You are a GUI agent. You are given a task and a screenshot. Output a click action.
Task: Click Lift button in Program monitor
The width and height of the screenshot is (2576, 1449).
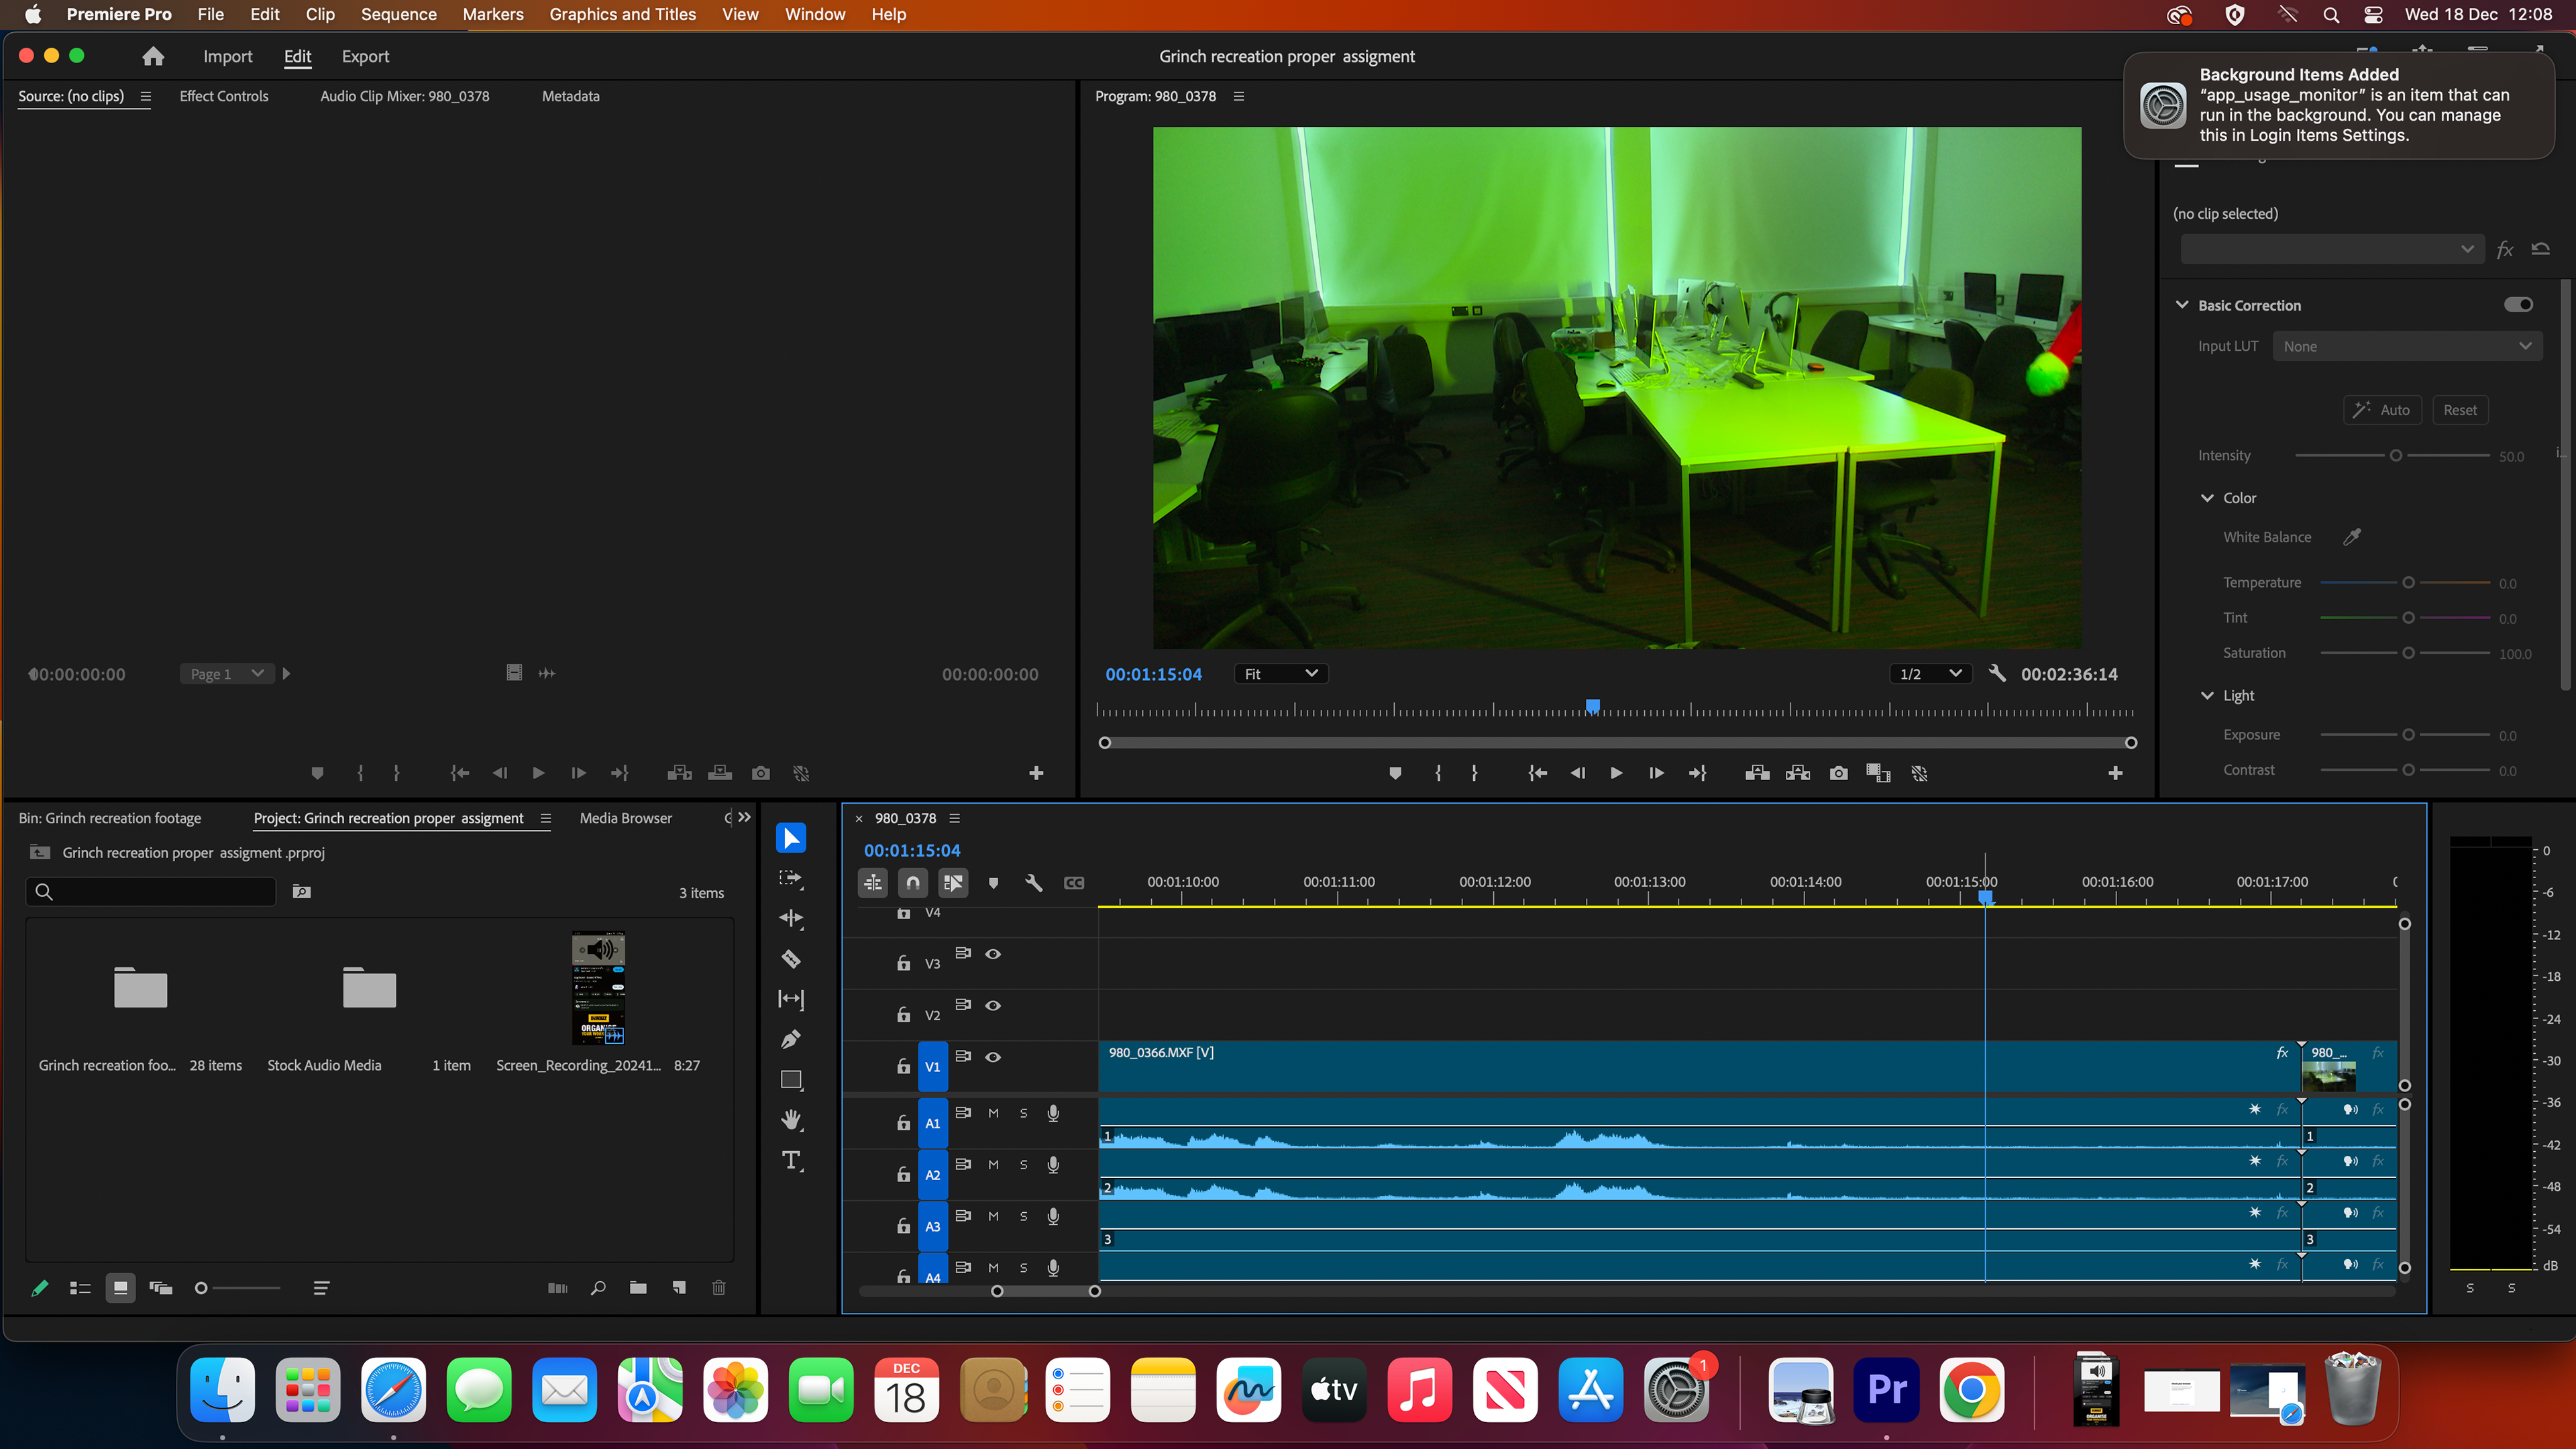pyautogui.click(x=1757, y=773)
